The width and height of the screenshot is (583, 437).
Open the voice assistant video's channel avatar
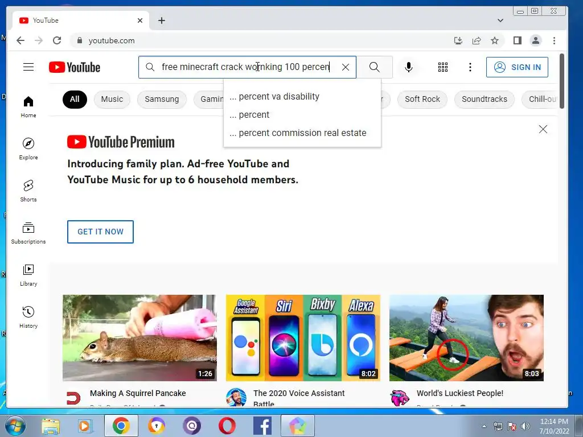236,397
